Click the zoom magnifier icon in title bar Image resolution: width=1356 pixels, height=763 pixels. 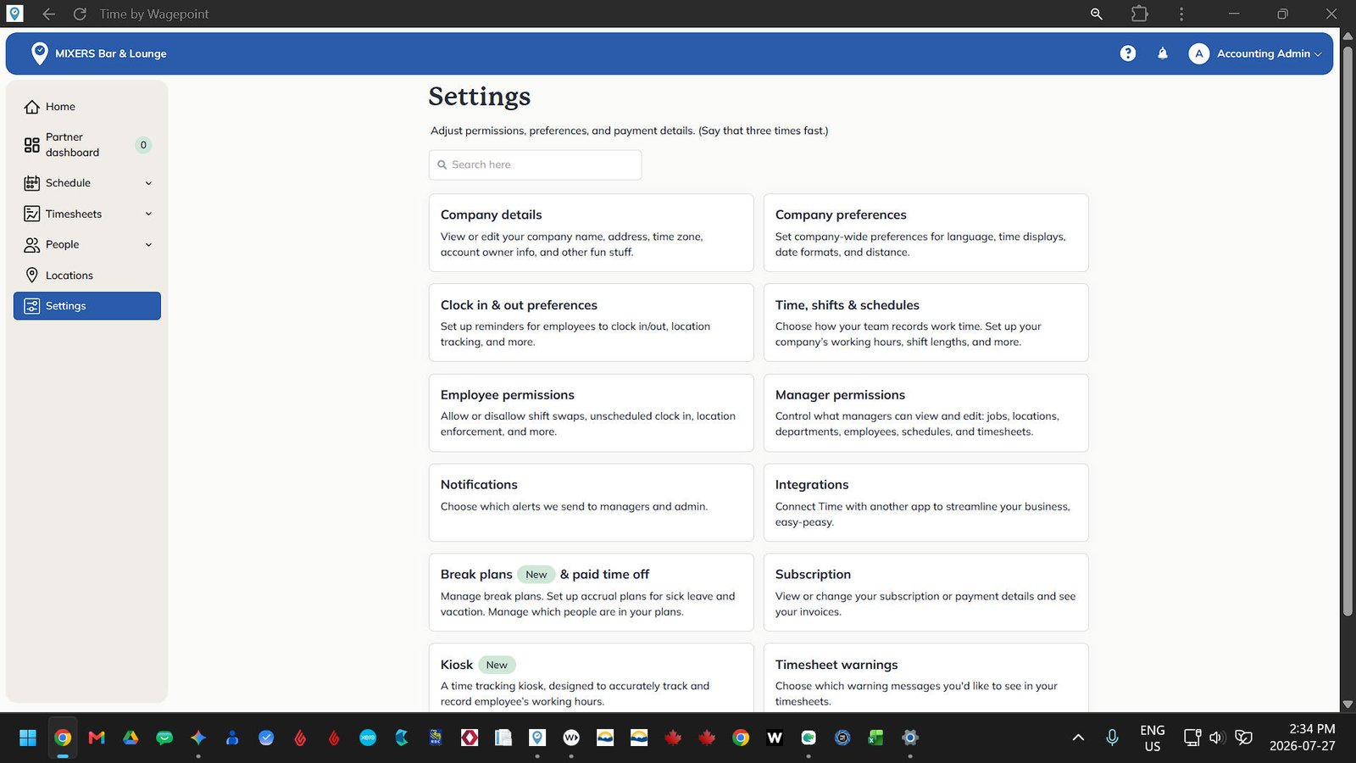pos(1097,14)
